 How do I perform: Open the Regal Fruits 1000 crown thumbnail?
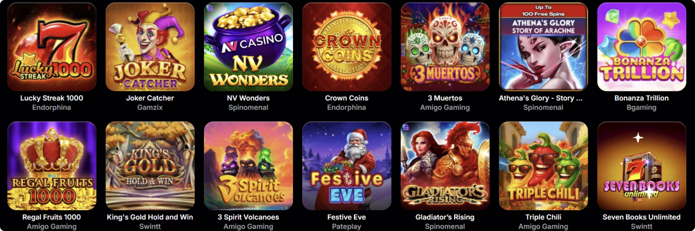tap(52, 166)
